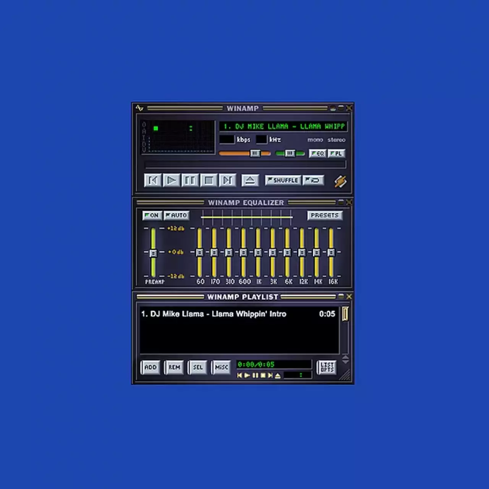Toggle the equalizer AUTO button
Screen dimensions: 489x489
pyautogui.click(x=176, y=215)
